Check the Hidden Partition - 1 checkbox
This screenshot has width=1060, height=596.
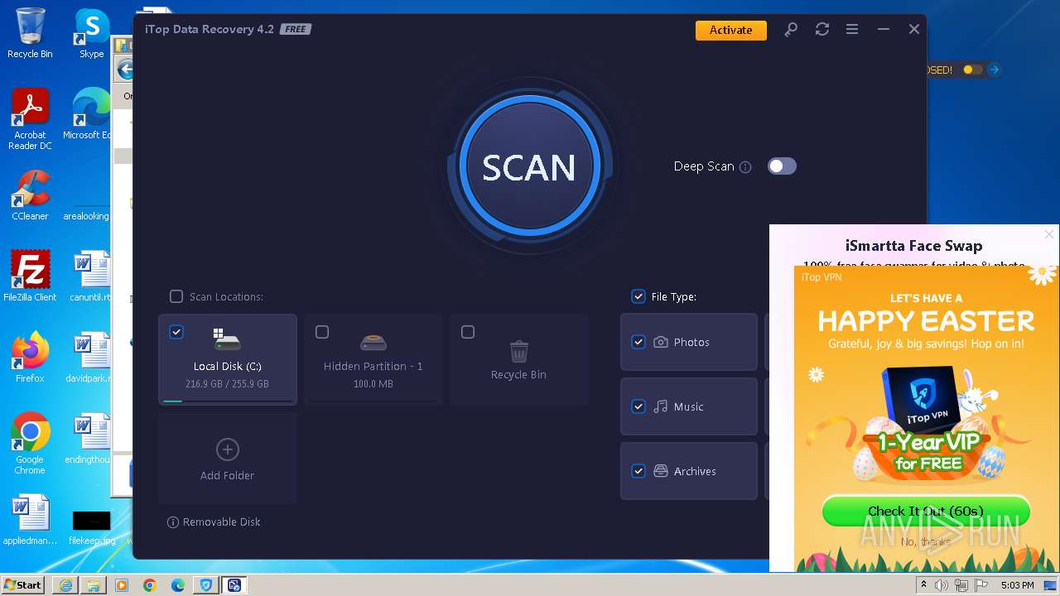[322, 332]
